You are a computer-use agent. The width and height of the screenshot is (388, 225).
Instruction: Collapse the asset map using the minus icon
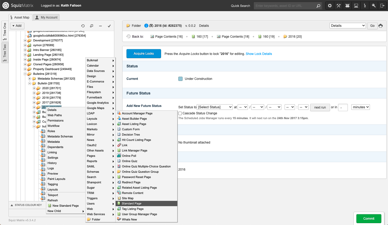pyautogui.click(x=100, y=26)
